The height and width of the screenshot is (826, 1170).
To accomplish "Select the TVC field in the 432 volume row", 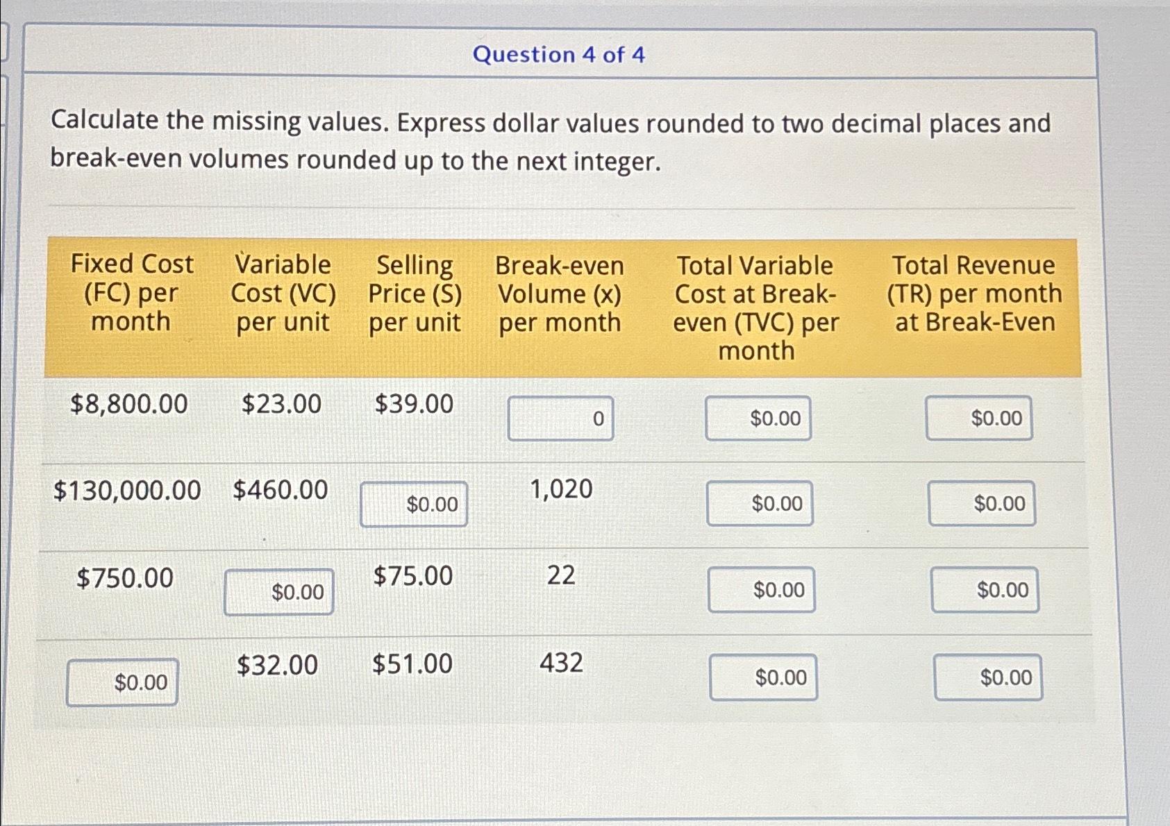I will (764, 677).
